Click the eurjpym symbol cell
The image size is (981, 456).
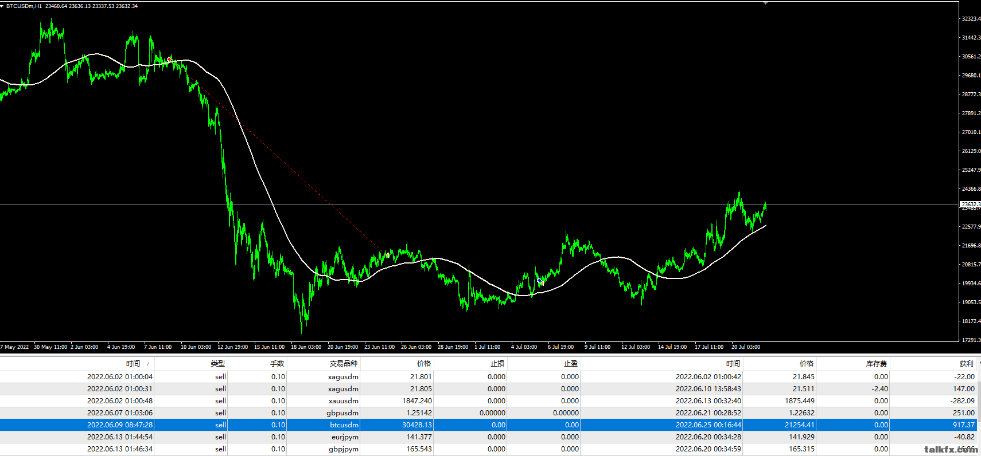pyautogui.click(x=345, y=437)
